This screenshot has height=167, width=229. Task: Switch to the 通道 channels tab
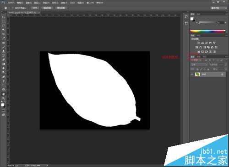pyautogui.click(x=198, y=57)
